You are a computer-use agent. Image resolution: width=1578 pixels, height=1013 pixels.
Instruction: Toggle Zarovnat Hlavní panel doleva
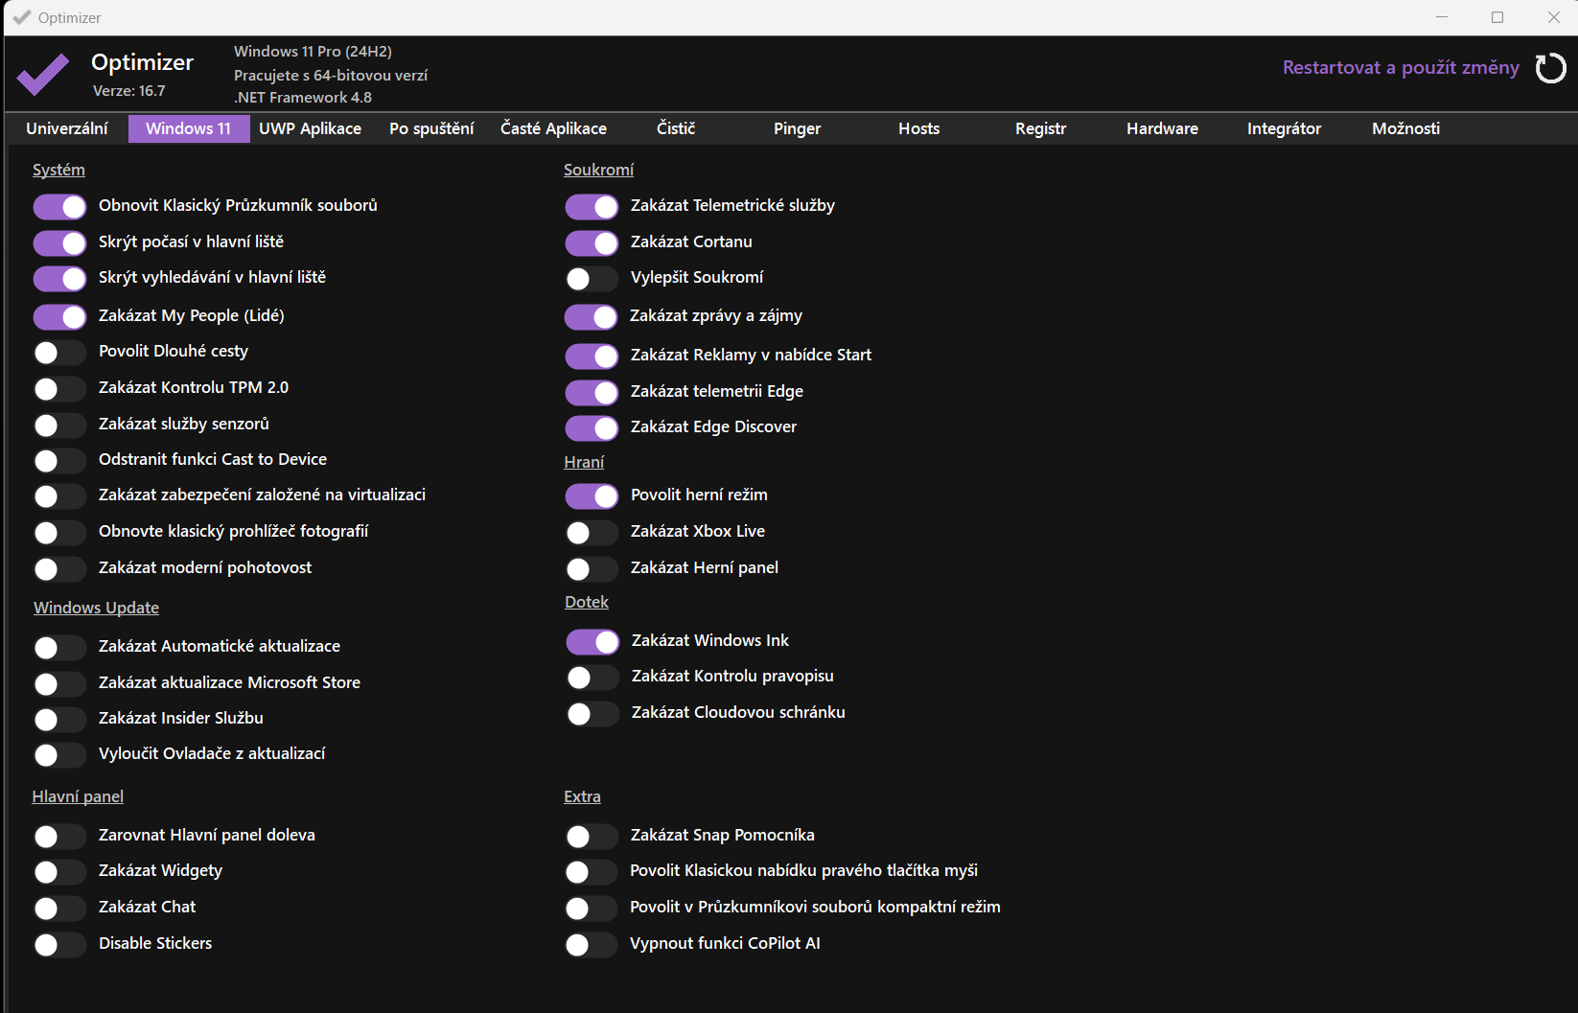(x=60, y=836)
